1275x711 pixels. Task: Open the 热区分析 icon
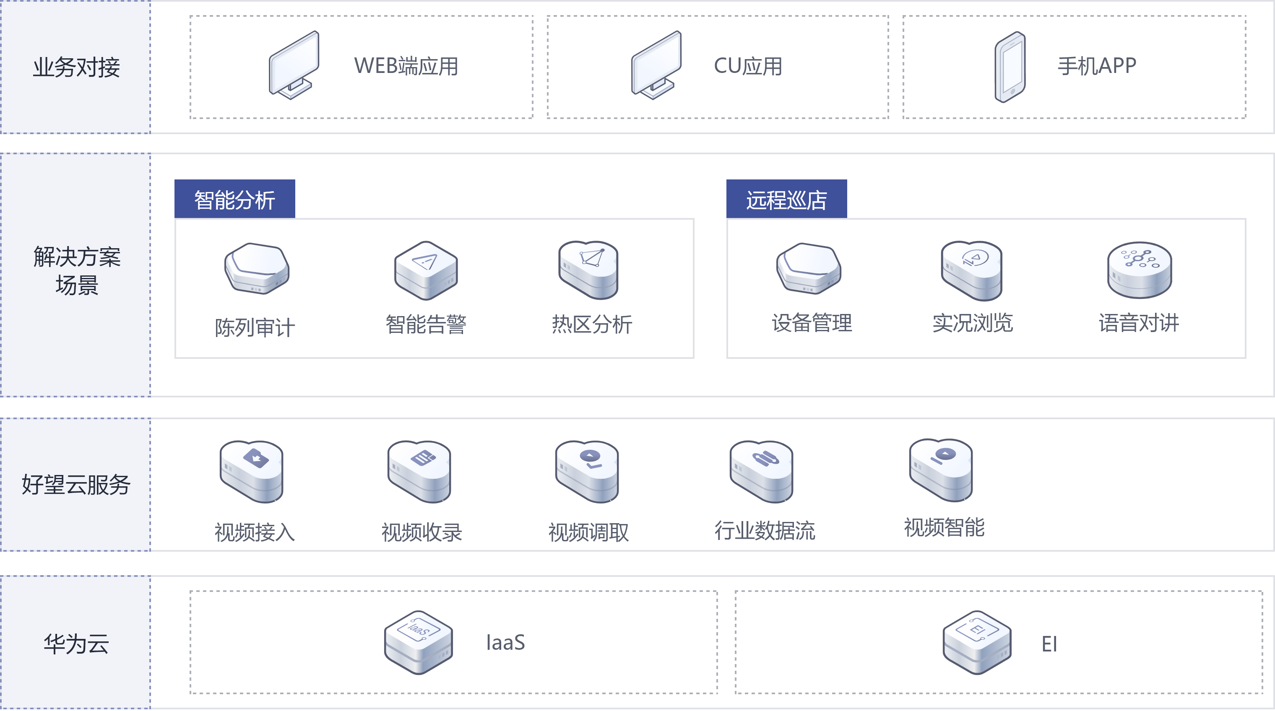tap(588, 270)
